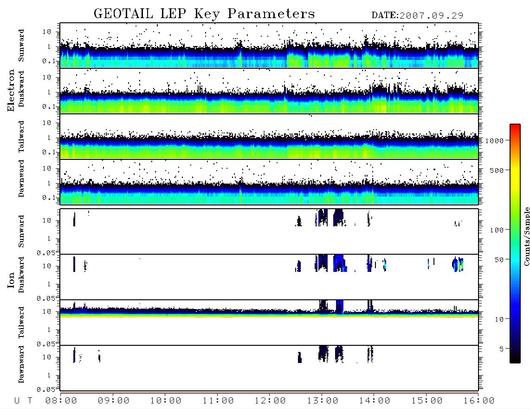Click the 0.1 tick of Electron Sunward panel

click(49, 61)
